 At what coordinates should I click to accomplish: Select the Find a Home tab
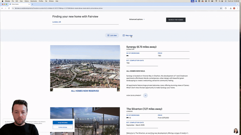pos(18,4)
